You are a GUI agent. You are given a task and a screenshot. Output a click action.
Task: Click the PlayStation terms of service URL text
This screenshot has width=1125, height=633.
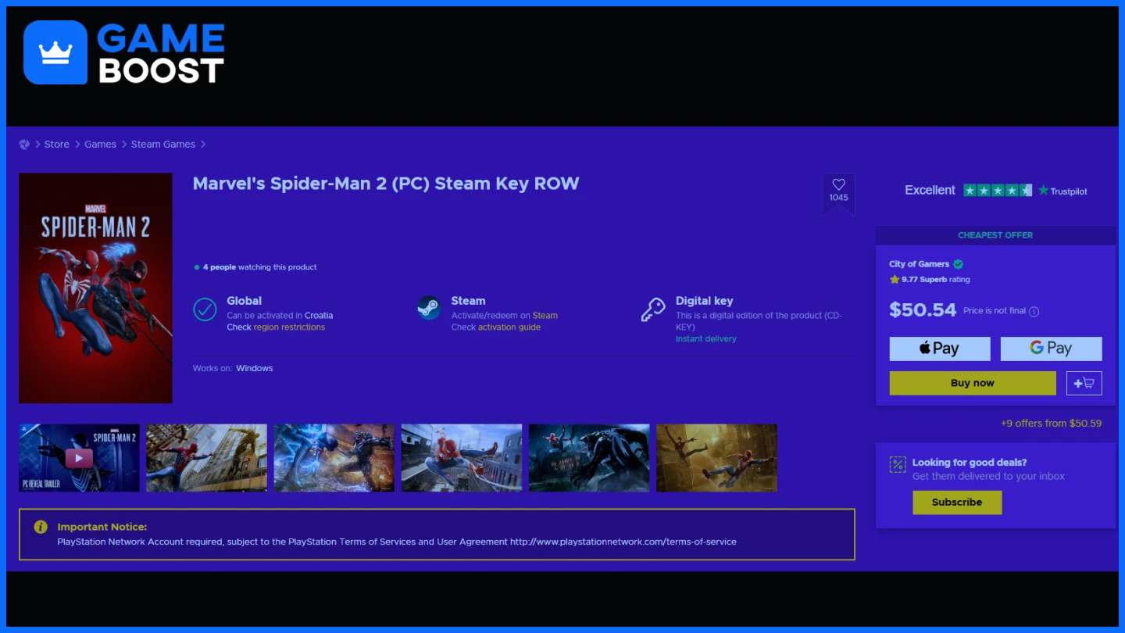(623, 542)
